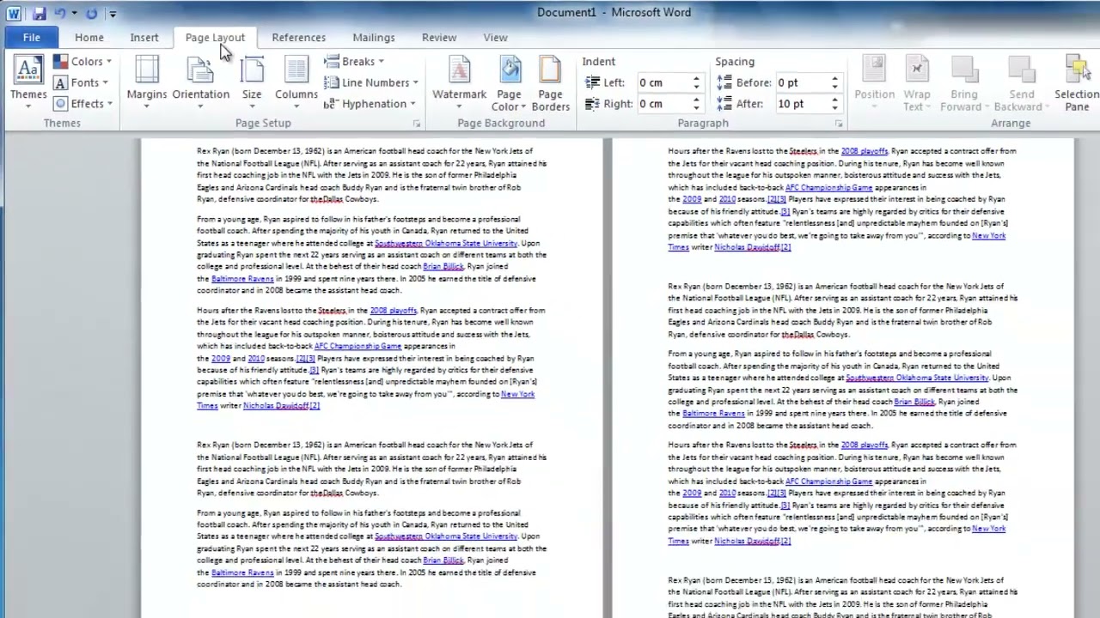Image resolution: width=1100 pixels, height=618 pixels.
Task: Click the Spacing Before value field
Action: [x=802, y=82]
